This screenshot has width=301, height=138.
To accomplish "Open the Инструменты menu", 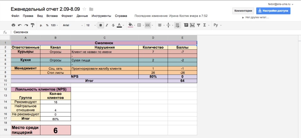I will pos(101,16).
